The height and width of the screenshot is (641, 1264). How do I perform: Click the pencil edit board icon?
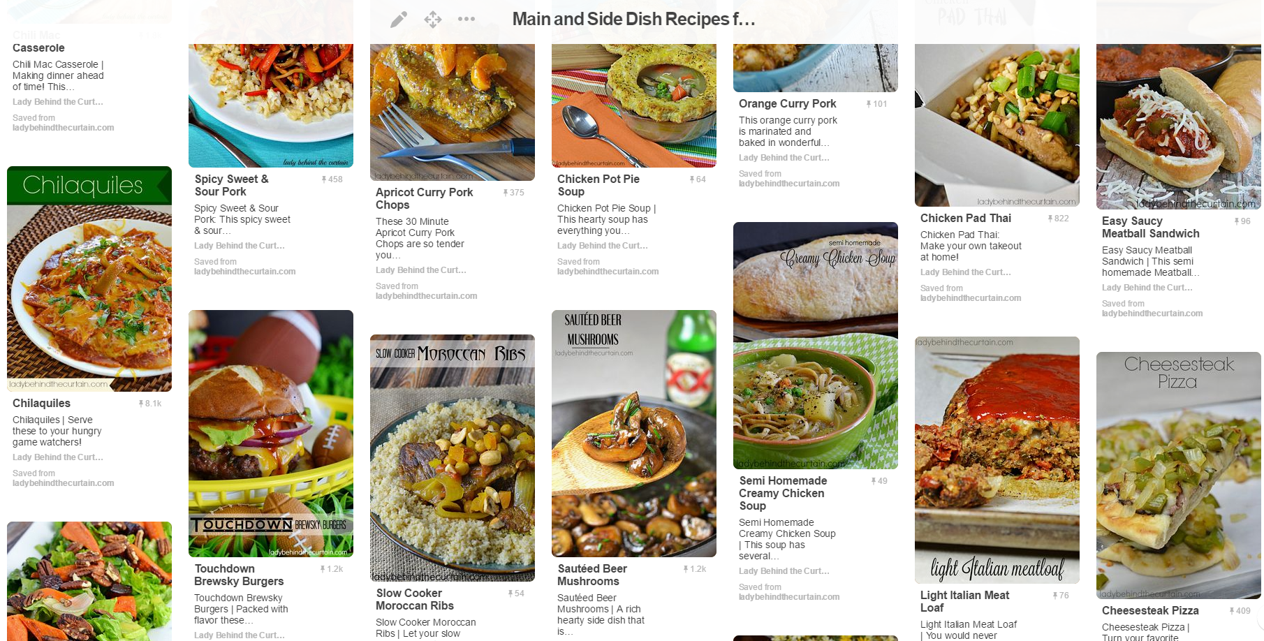click(399, 20)
